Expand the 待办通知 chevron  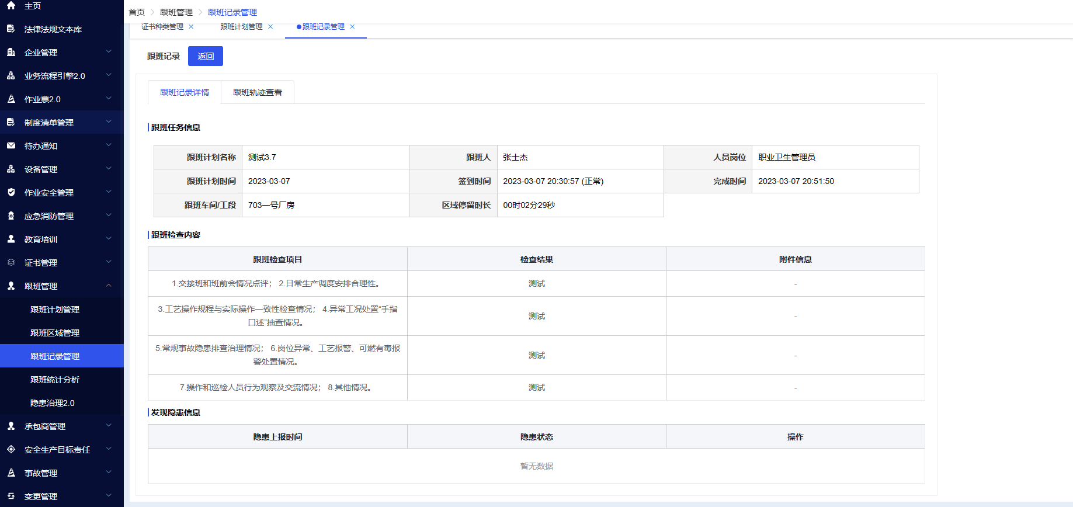pyautogui.click(x=109, y=145)
